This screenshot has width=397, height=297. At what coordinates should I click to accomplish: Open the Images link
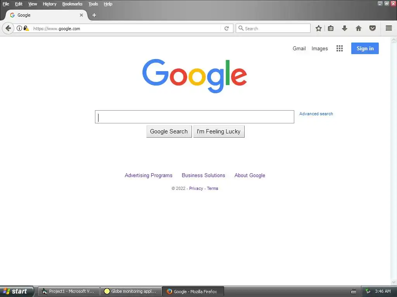point(319,48)
